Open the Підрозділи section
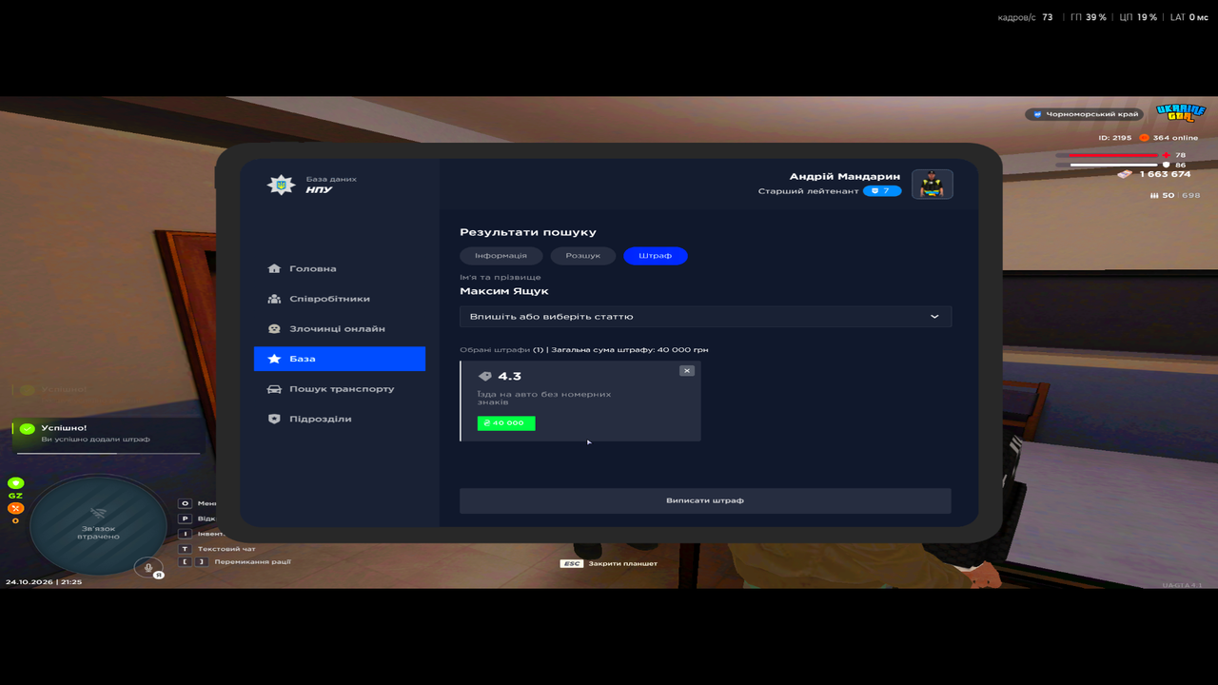Viewport: 1218px width, 685px height. pos(340,419)
